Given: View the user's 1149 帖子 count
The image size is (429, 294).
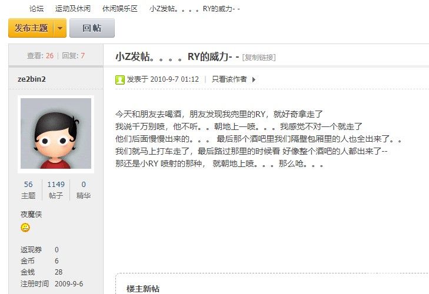Looking at the screenshot, I should (x=56, y=190).
